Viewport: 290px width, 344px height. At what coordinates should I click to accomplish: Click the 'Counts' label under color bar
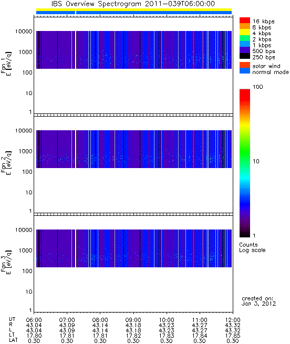[248, 245]
